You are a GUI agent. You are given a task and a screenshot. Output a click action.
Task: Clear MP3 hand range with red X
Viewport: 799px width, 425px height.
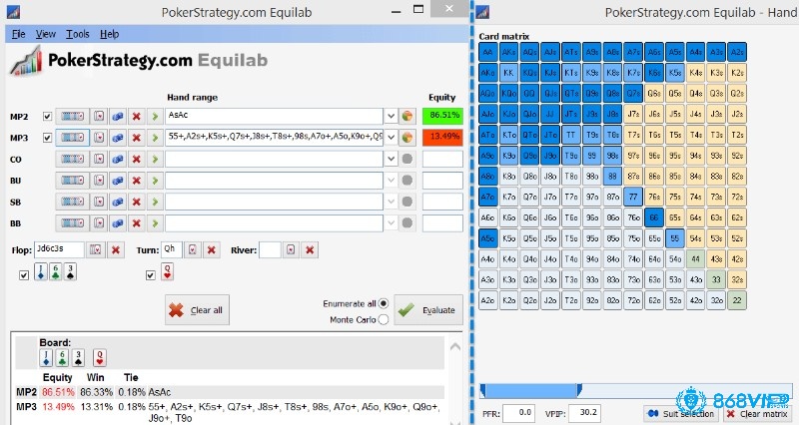136,138
